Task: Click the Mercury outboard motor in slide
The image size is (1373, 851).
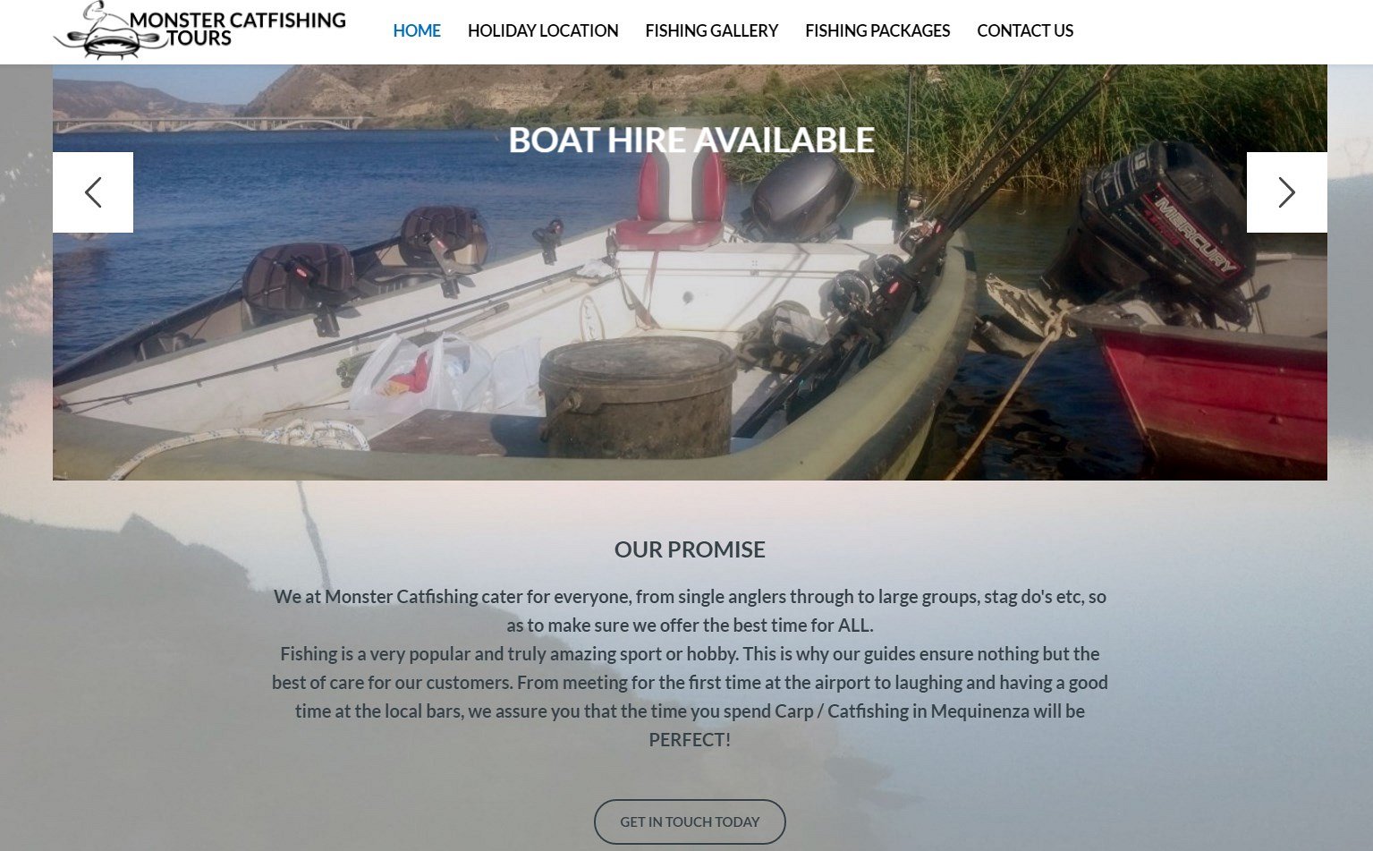Action: coord(1163,228)
